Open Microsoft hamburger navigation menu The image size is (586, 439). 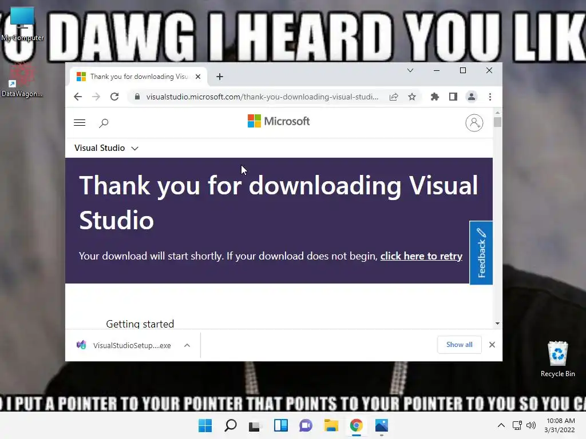tap(80, 123)
